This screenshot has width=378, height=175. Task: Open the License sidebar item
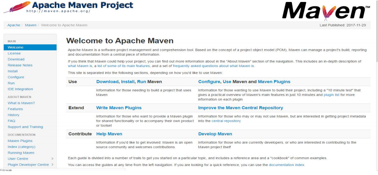[x=14, y=53]
